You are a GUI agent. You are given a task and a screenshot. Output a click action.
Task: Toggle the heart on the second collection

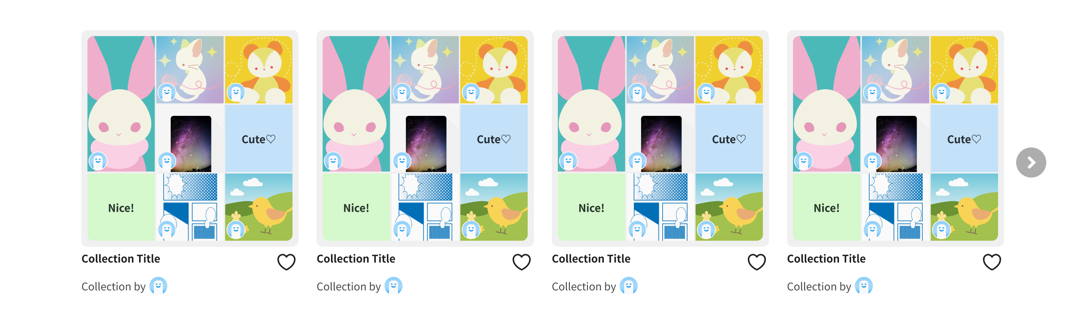521,262
